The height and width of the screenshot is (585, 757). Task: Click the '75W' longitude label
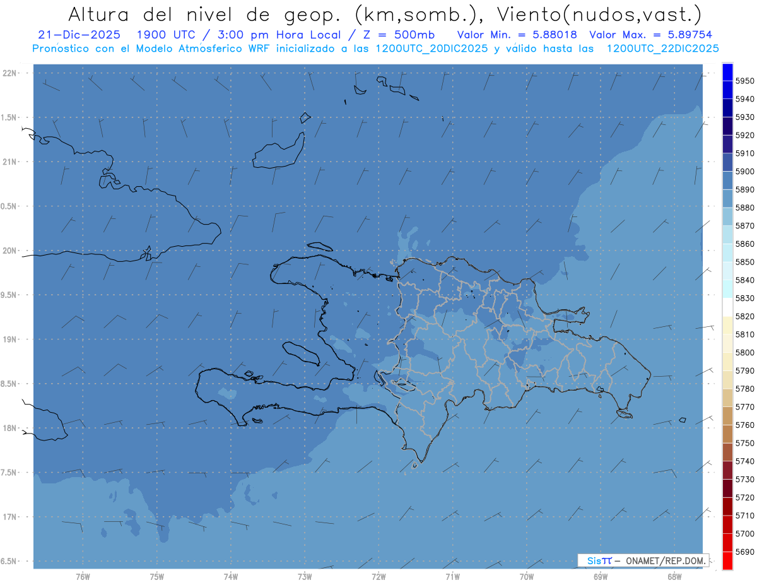pyautogui.click(x=157, y=576)
